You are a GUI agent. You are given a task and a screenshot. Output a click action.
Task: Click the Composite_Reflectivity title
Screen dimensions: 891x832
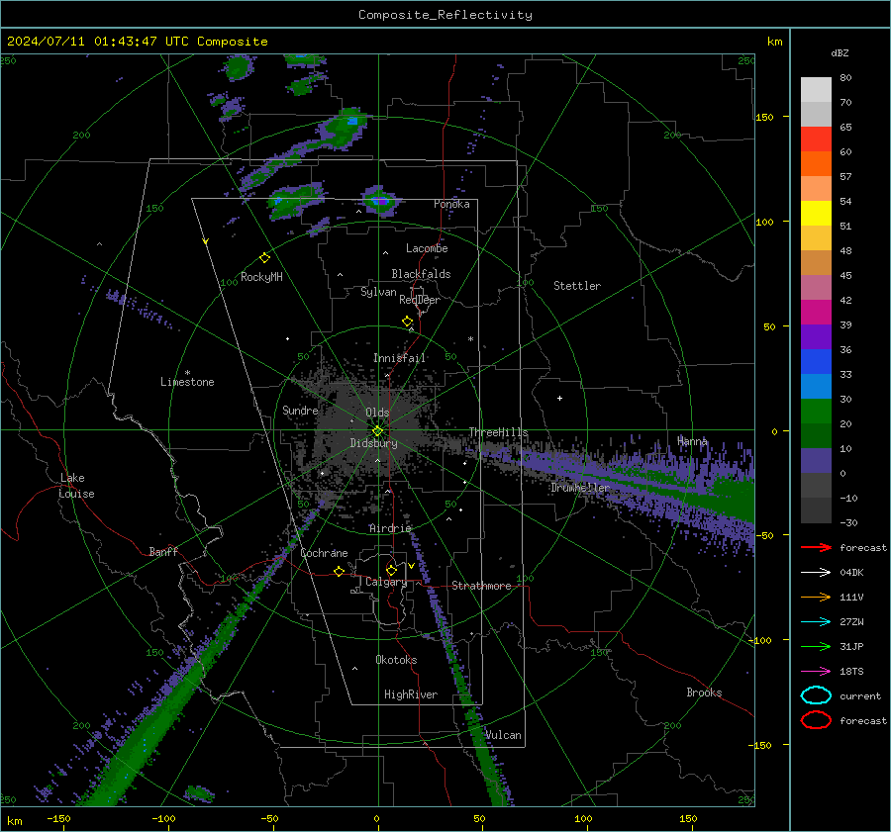(x=445, y=15)
